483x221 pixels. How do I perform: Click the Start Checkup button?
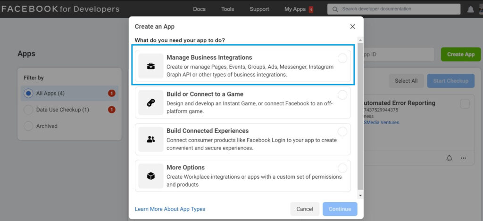pos(450,81)
